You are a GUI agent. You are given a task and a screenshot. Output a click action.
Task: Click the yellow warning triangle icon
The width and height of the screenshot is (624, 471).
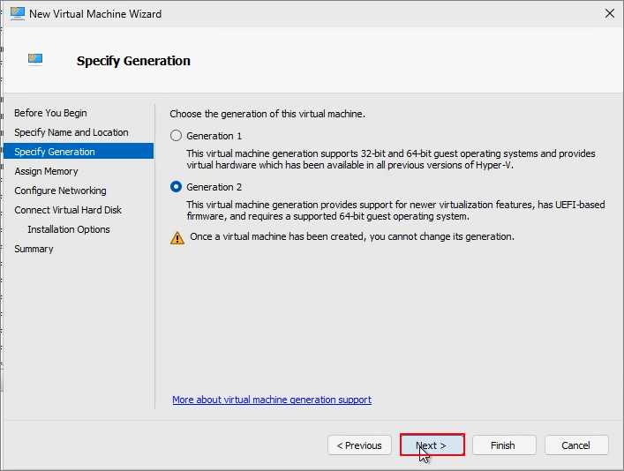pyautogui.click(x=177, y=238)
